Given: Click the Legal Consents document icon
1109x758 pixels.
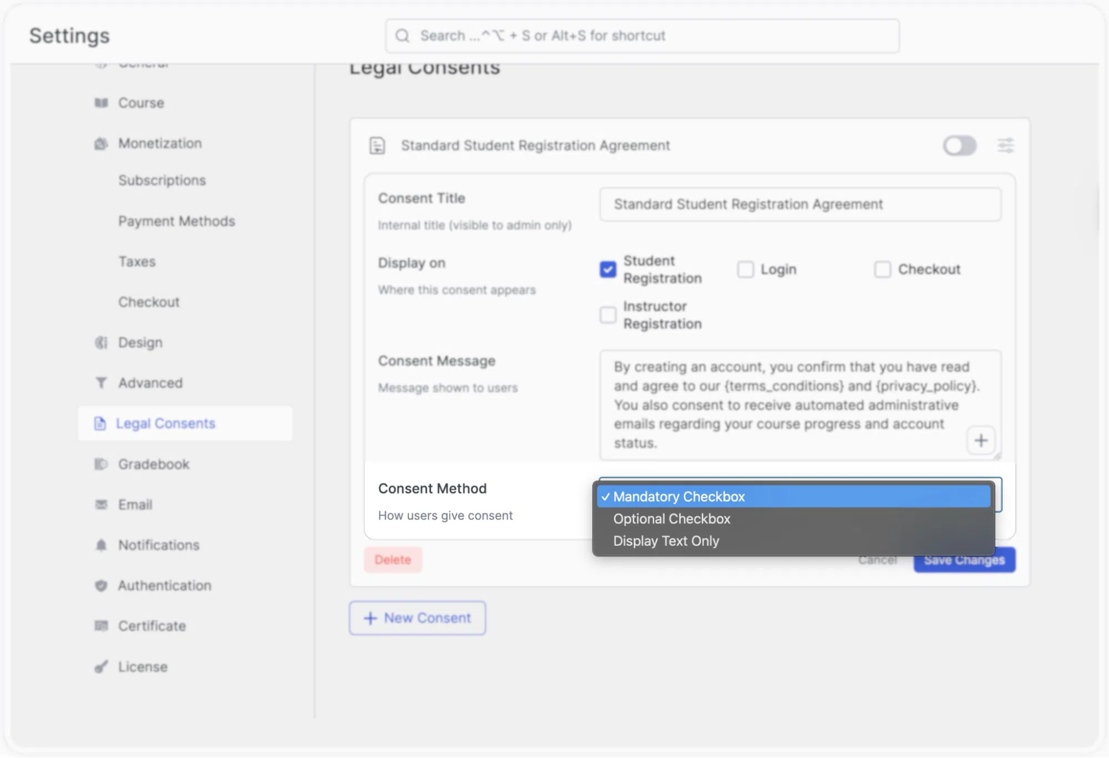Looking at the screenshot, I should click(x=100, y=424).
